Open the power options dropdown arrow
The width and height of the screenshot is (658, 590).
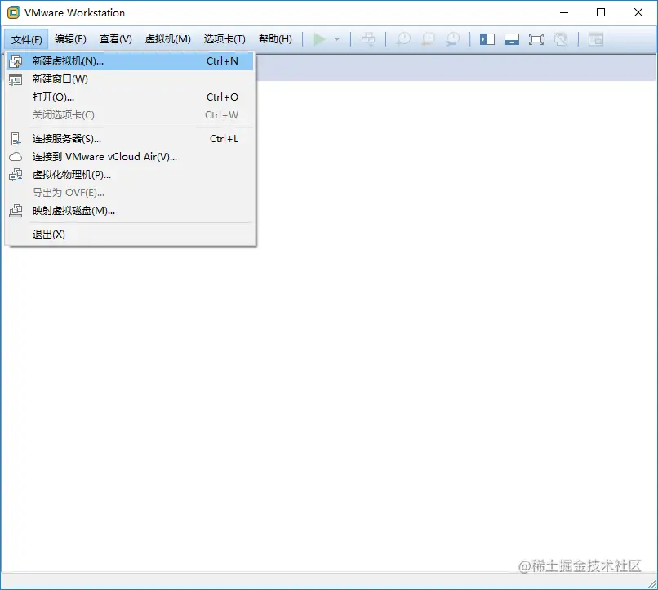pos(336,39)
